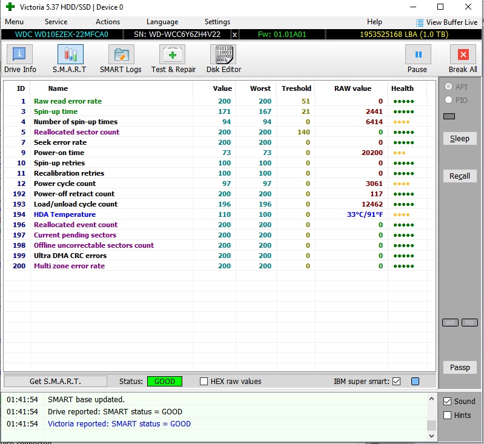Screen dimensions: 484x444
Task: Select Current pending sectors row
Action: 219,234
